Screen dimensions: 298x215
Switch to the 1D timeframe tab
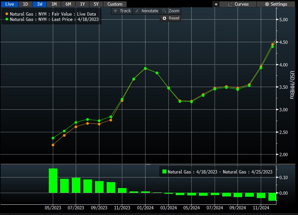click(x=25, y=4)
